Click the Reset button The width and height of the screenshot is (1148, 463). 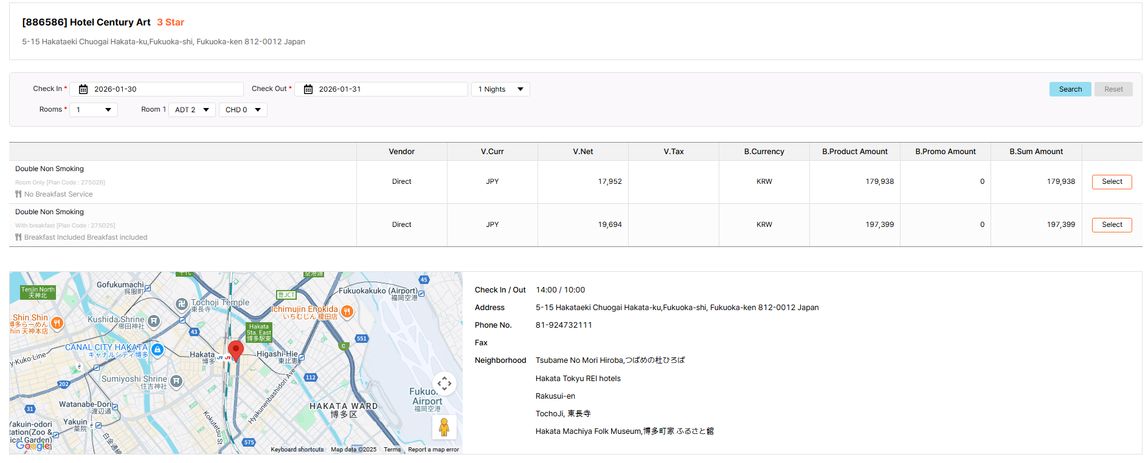(x=1113, y=89)
